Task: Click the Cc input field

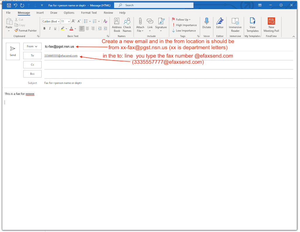Action: 168,65
